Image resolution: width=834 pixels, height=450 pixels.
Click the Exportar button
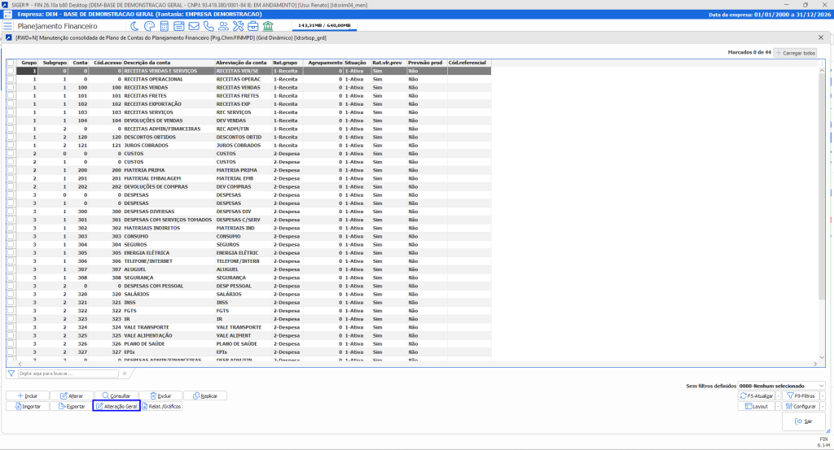72,406
